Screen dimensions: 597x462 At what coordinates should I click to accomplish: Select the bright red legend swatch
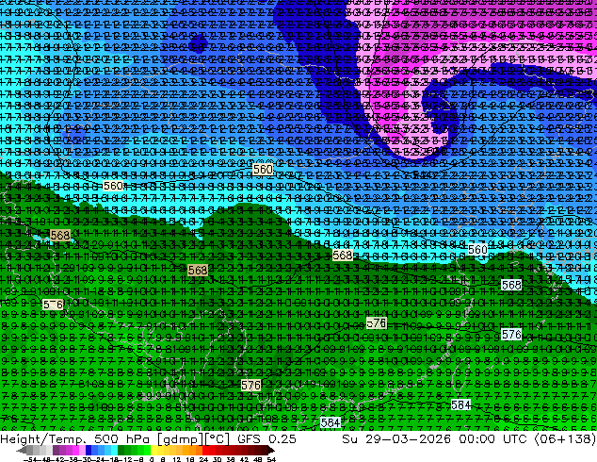coord(205,450)
